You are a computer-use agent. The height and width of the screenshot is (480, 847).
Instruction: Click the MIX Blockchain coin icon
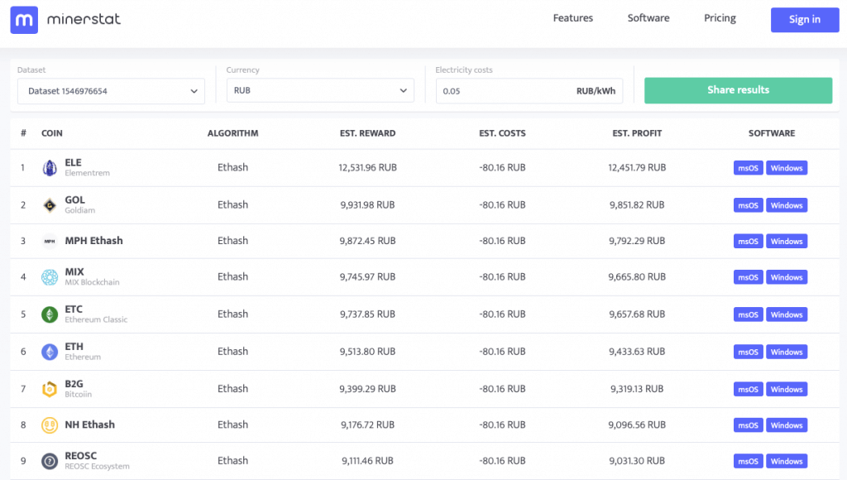(50, 277)
